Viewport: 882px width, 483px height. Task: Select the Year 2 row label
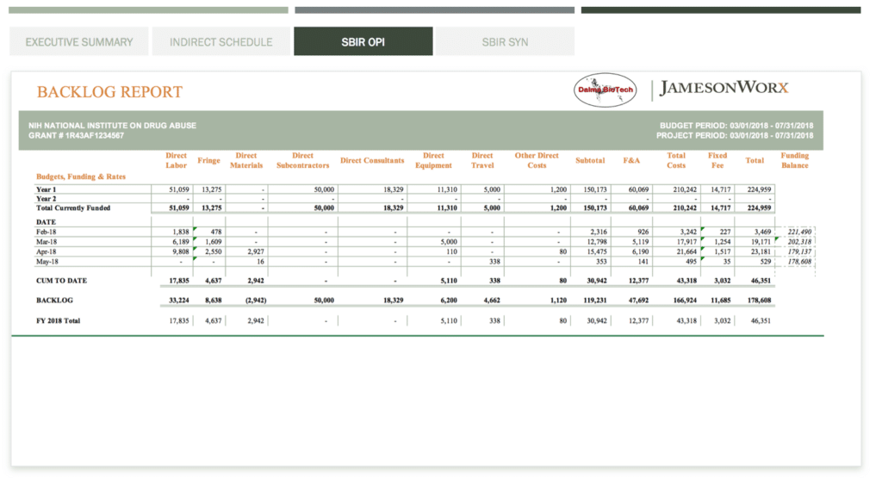pos(47,199)
